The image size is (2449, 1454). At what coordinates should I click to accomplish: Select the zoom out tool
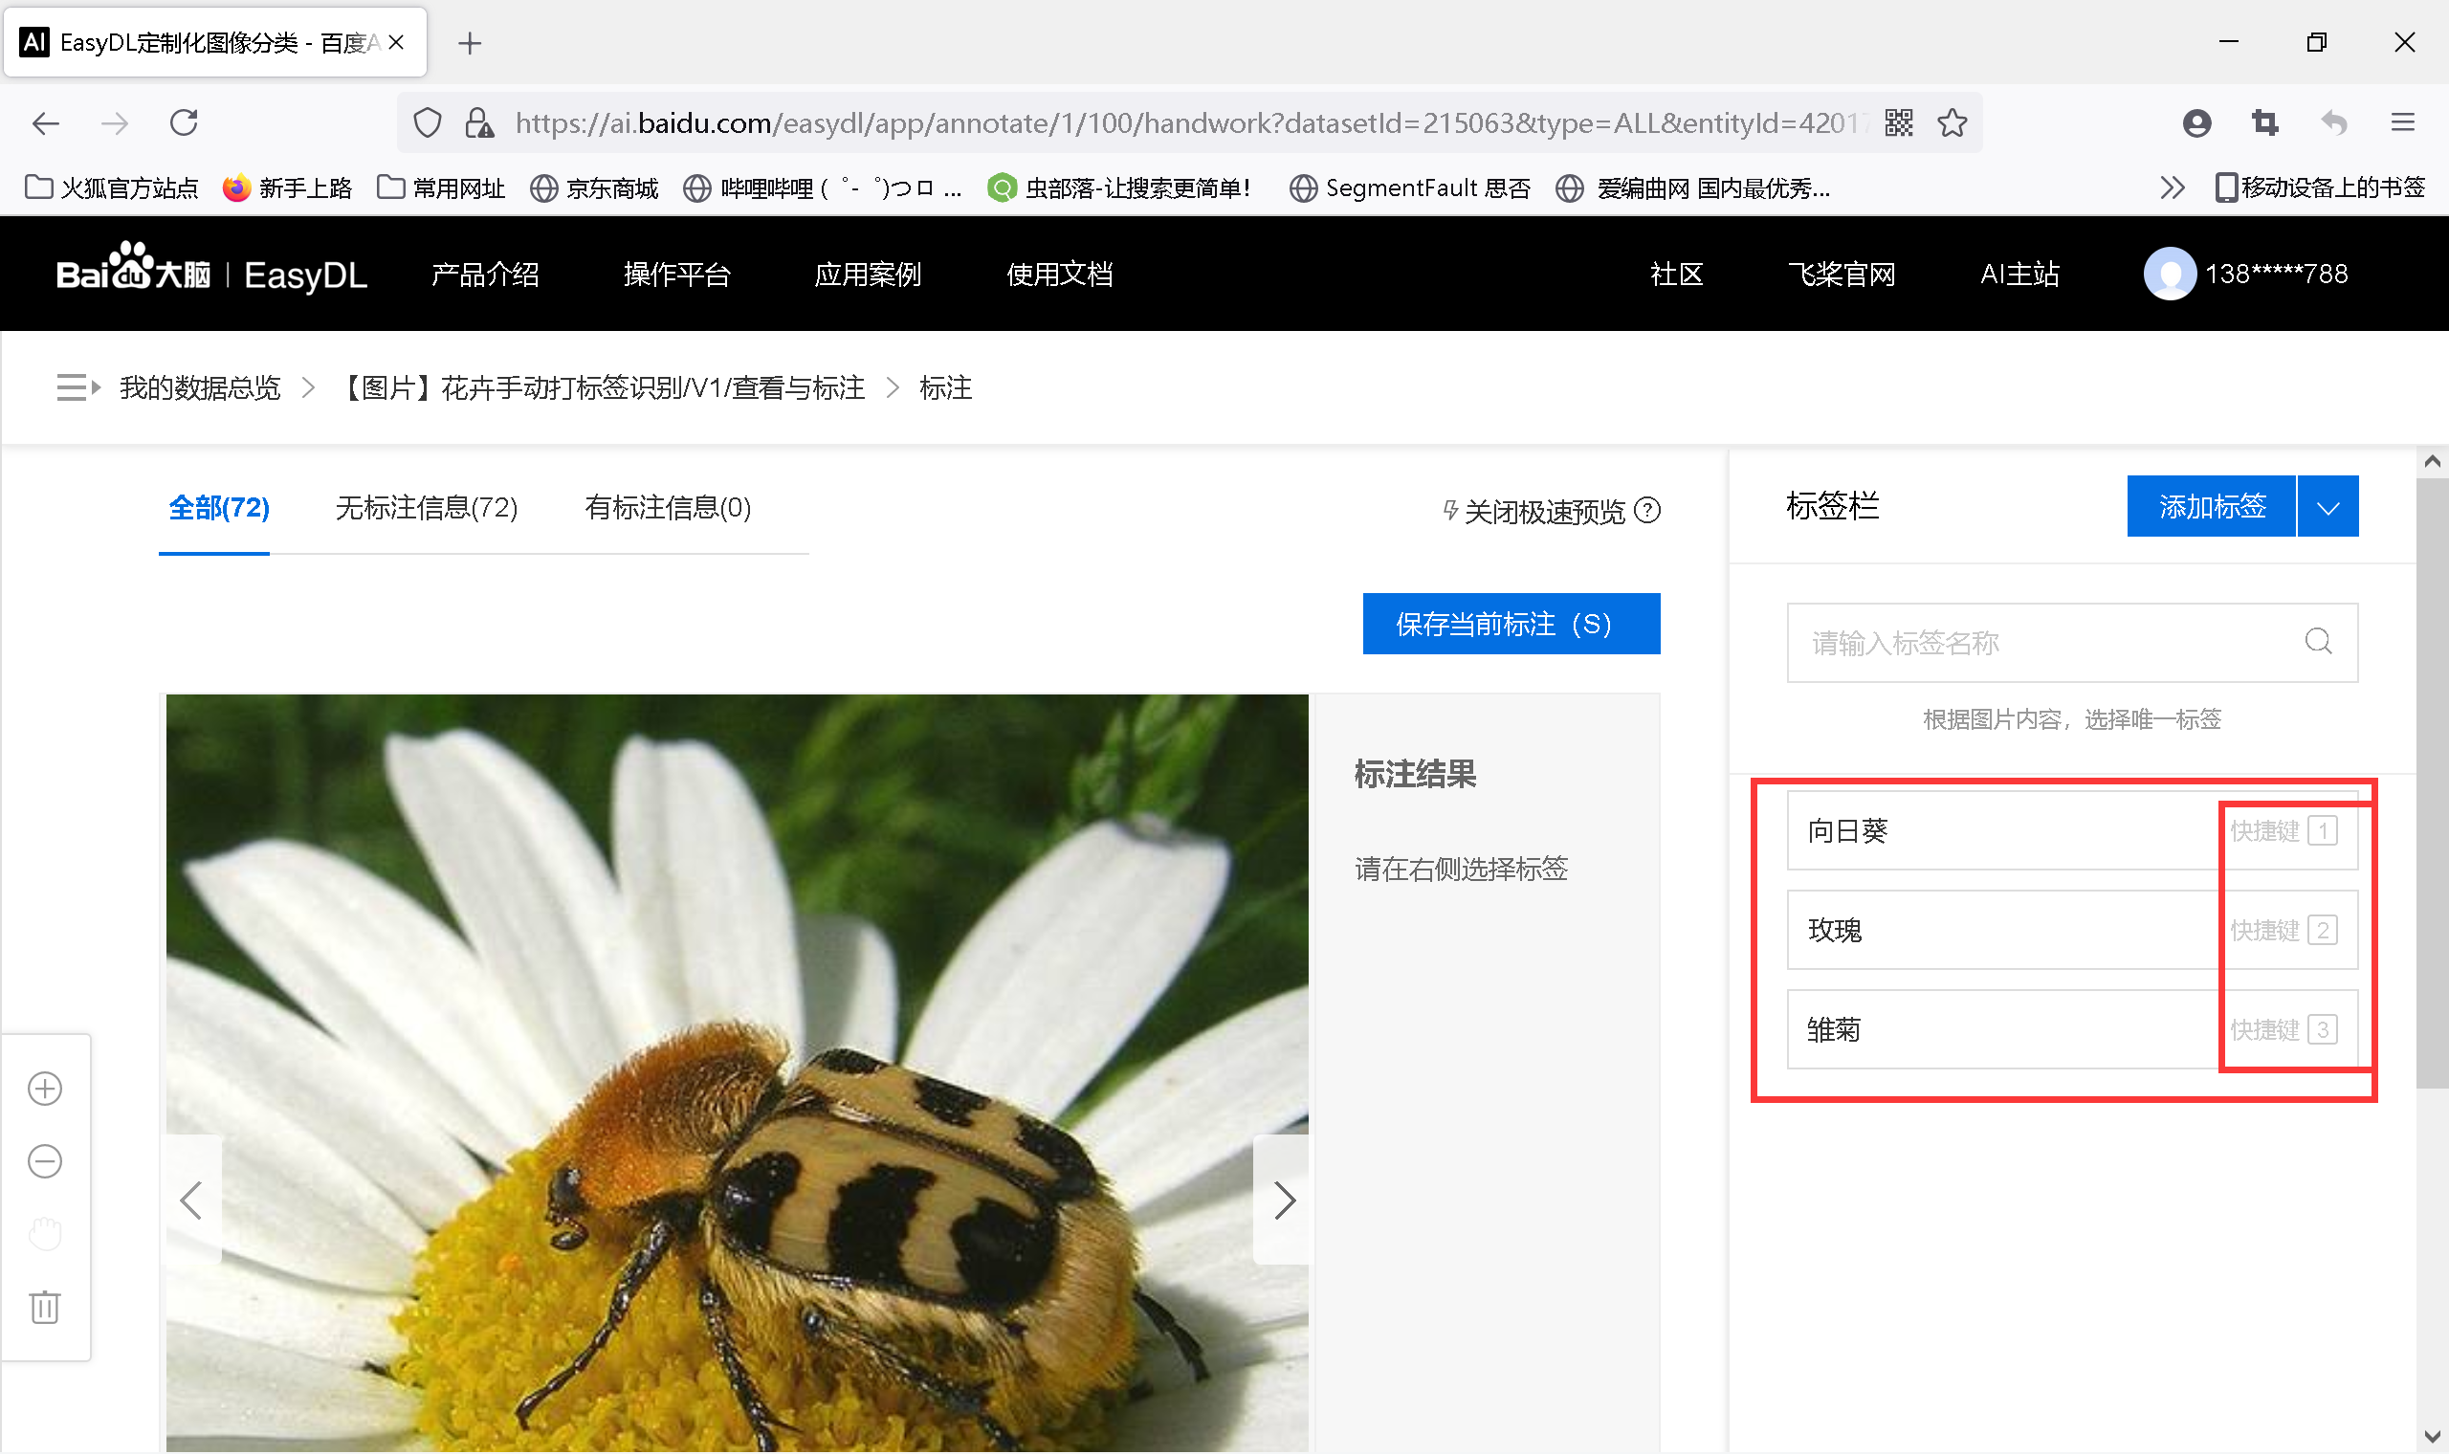tap(44, 1161)
